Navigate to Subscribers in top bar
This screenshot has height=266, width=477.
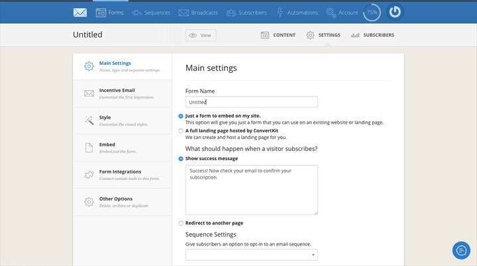[x=246, y=13]
